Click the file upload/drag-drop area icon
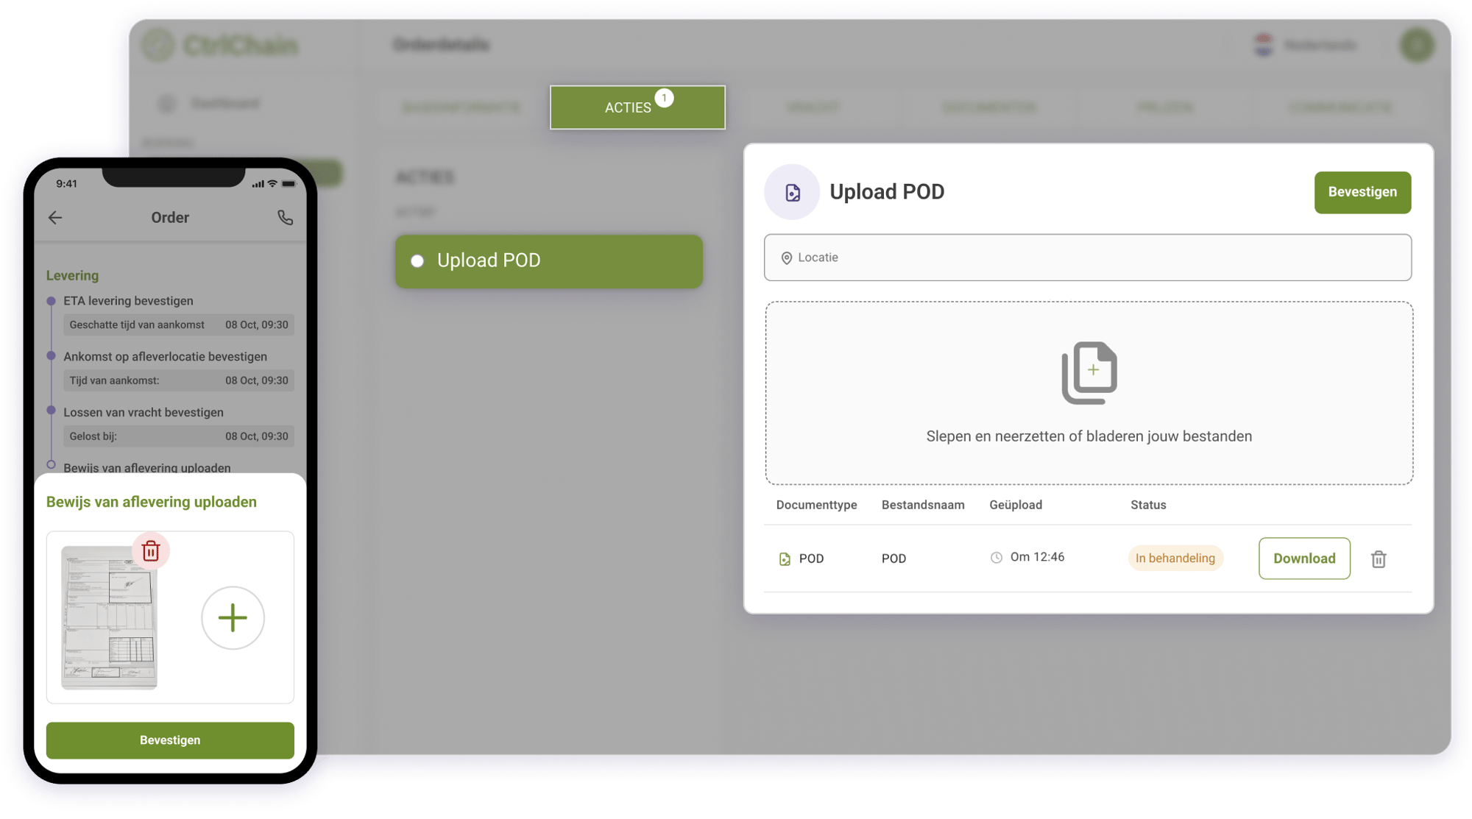 1089,373
